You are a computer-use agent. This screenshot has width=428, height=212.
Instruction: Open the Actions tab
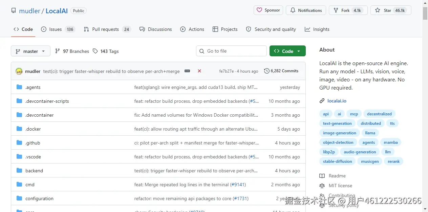[192, 29]
